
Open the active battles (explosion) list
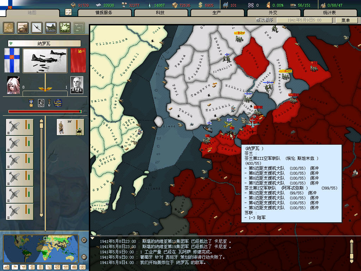65,28
